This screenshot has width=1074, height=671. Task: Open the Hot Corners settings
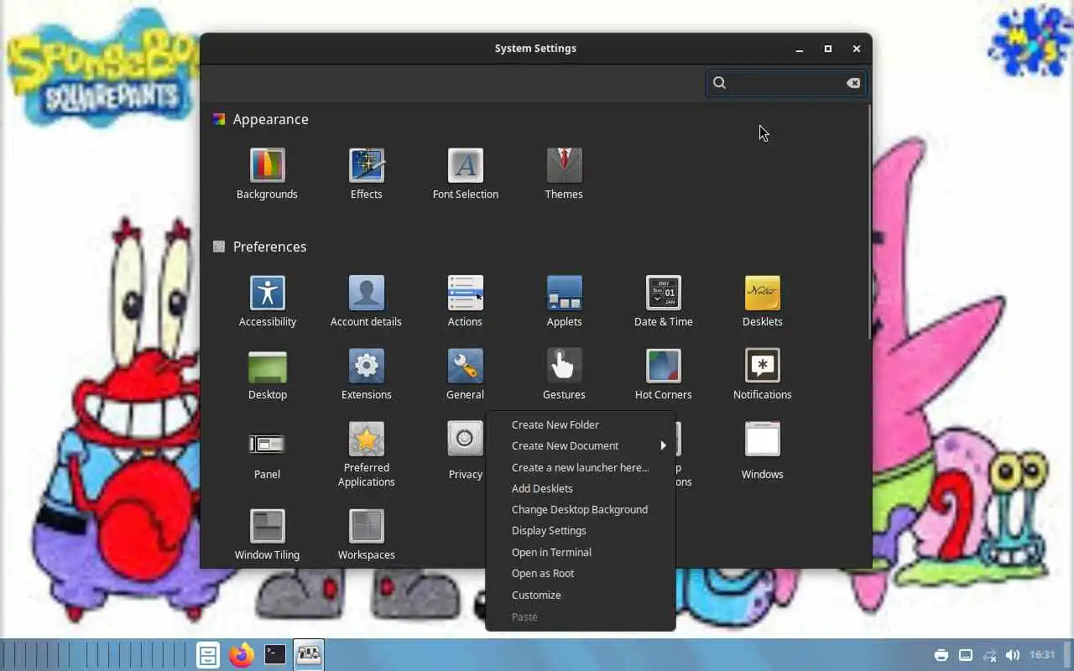point(664,374)
